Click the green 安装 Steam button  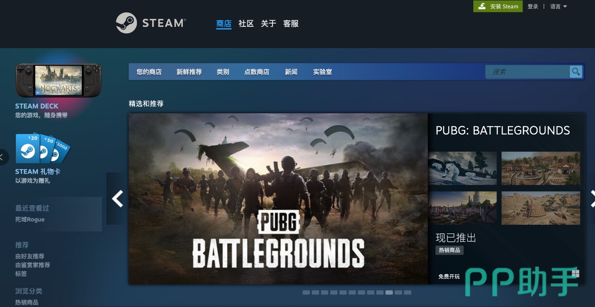pyautogui.click(x=498, y=6)
